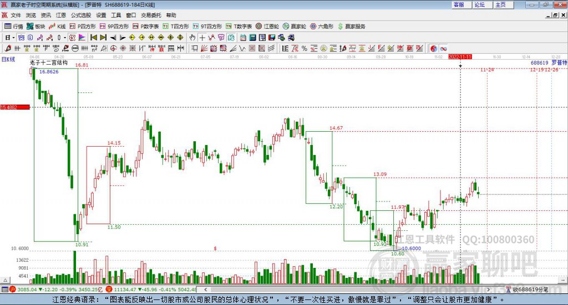Open the 资讯 menu
Screen dimensions: 568x305
[x=45, y=15]
